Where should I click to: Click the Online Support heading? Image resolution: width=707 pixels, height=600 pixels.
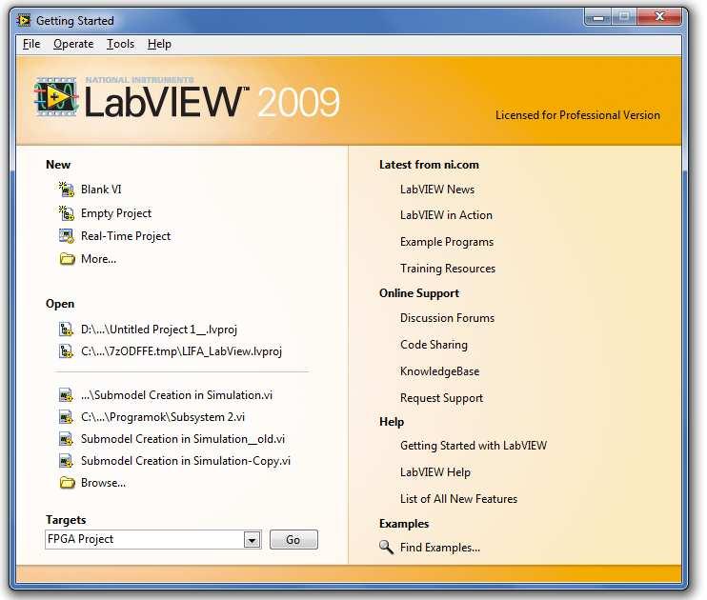tap(419, 293)
